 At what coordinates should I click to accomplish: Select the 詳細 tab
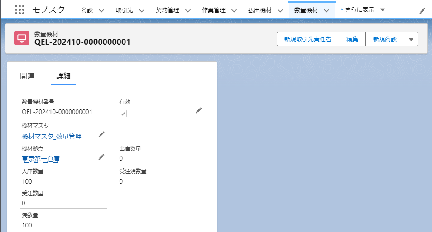[x=63, y=76]
